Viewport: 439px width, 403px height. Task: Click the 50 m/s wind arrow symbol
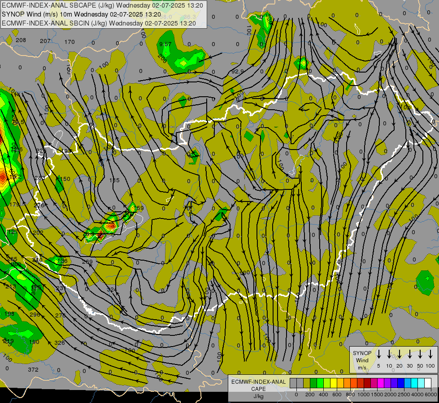click(x=420, y=354)
